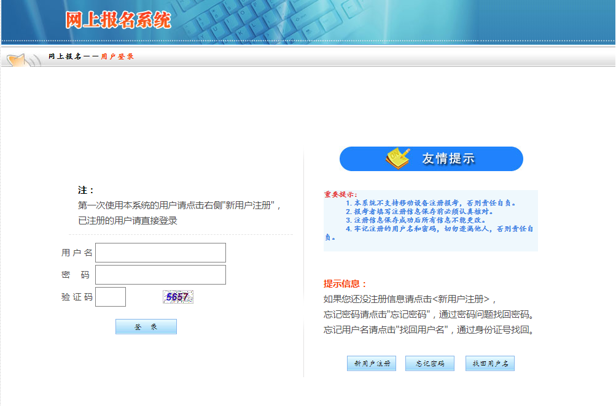Click the 网上报名 breadcrumb text
The height and width of the screenshot is (406, 616).
click(64, 56)
